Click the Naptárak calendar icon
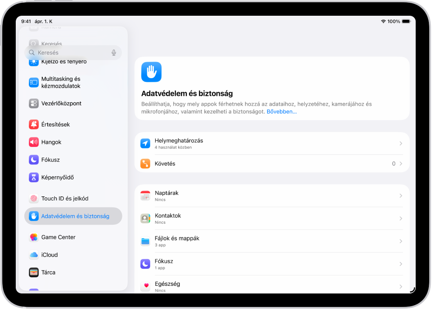 coord(145,196)
